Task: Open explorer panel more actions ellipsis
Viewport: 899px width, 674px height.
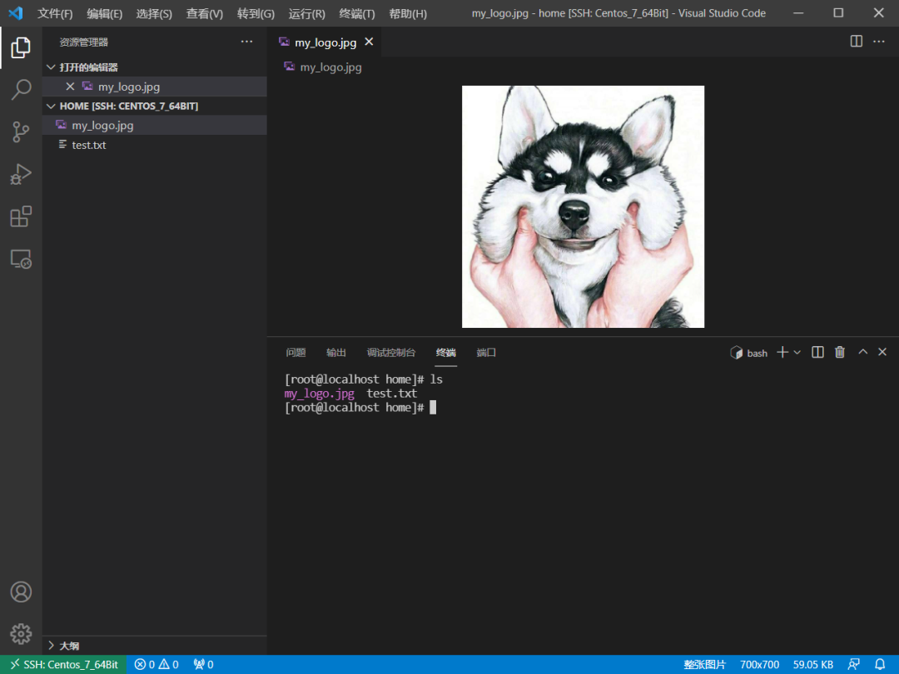Action: coord(246,42)
